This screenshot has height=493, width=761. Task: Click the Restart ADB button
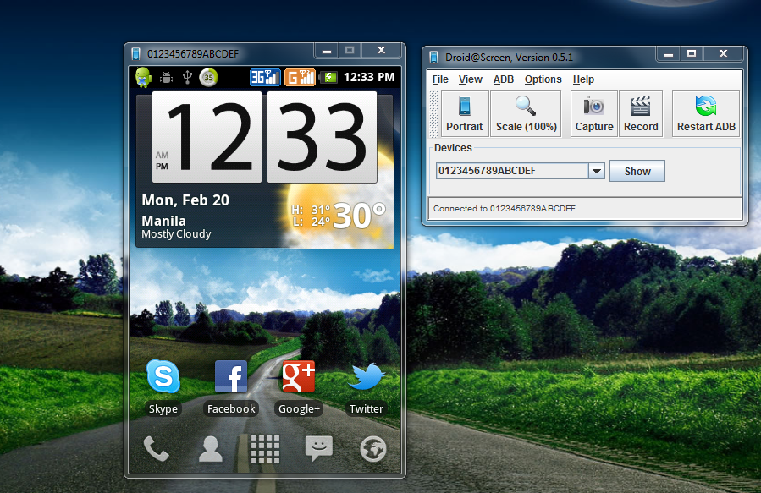click(706, 113)
